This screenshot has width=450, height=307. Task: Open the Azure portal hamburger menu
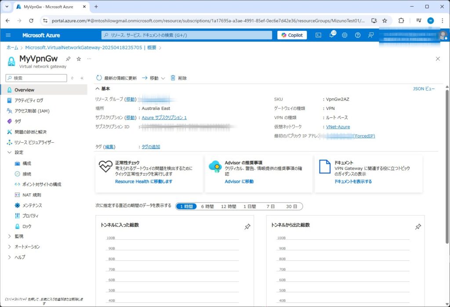(8, 35)
